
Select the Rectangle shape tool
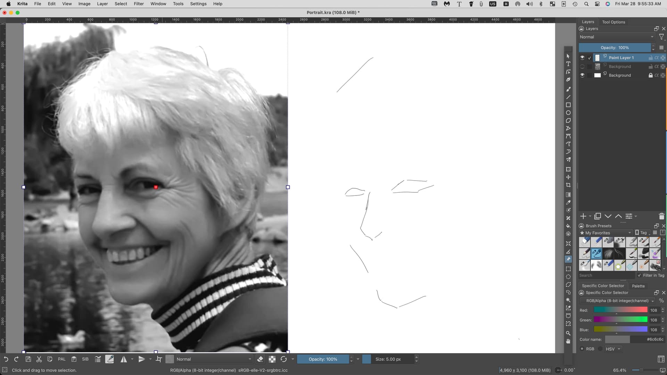[568, 105]
